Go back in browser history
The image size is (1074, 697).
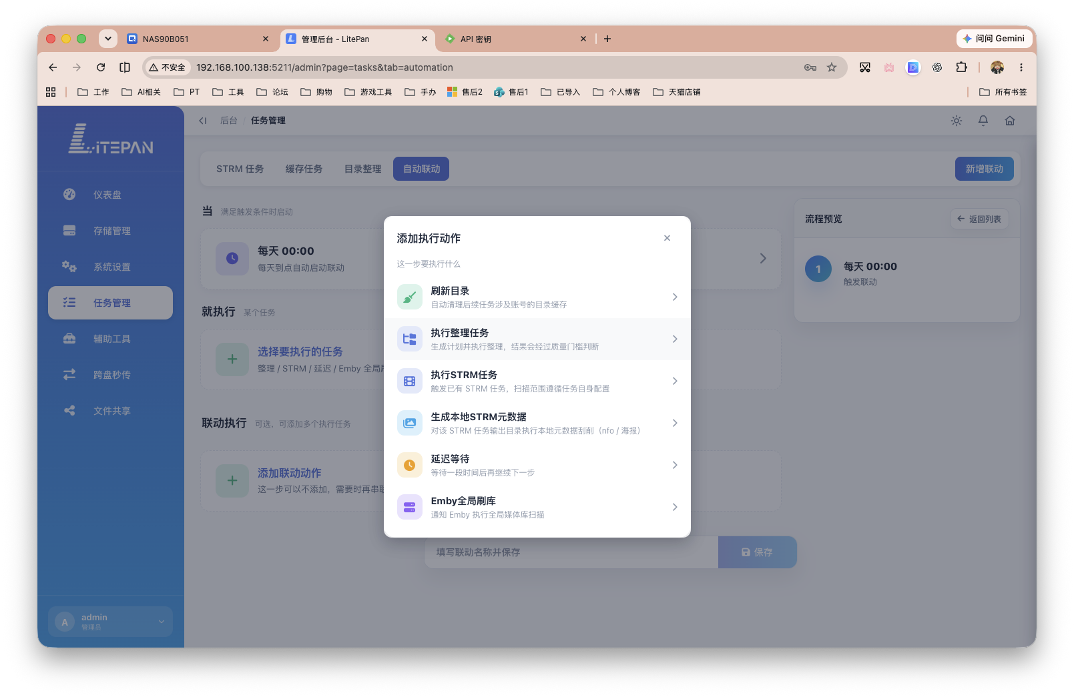click(x=53, y=67)
